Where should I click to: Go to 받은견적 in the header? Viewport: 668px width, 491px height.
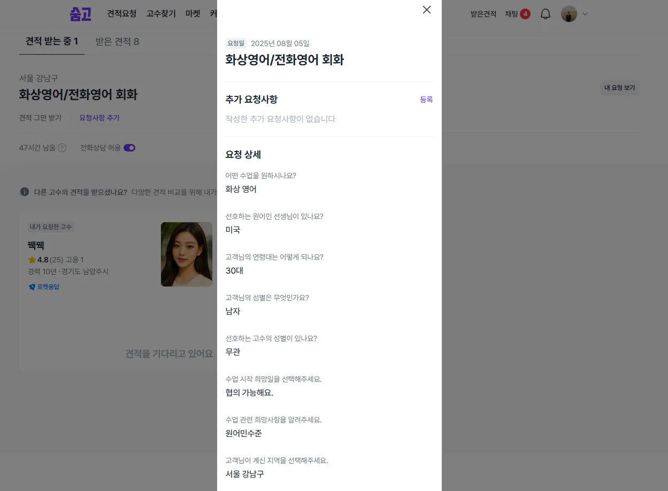[x=483, y=14]
